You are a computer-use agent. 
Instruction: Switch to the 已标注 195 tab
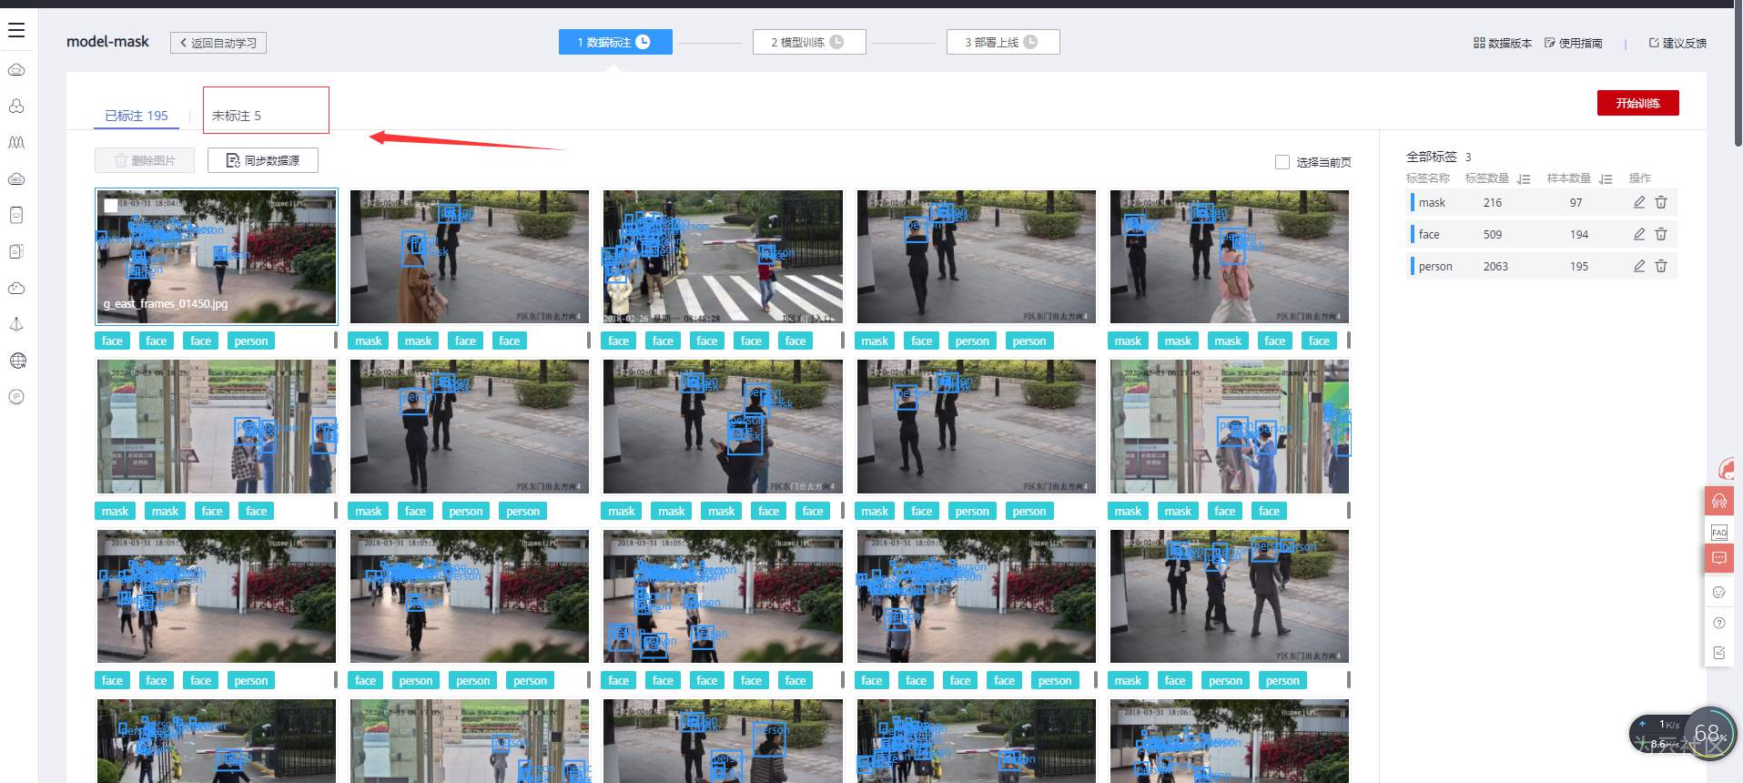click(137, 116)
